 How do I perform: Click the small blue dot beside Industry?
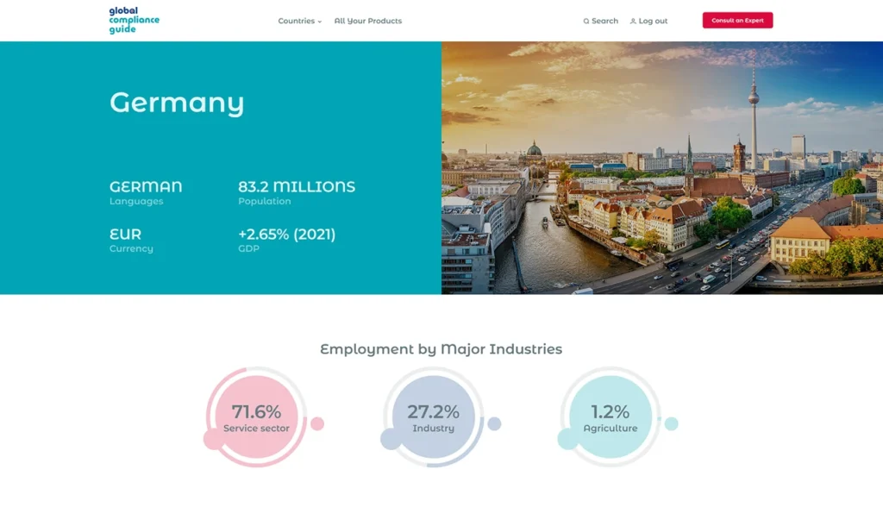494,423
